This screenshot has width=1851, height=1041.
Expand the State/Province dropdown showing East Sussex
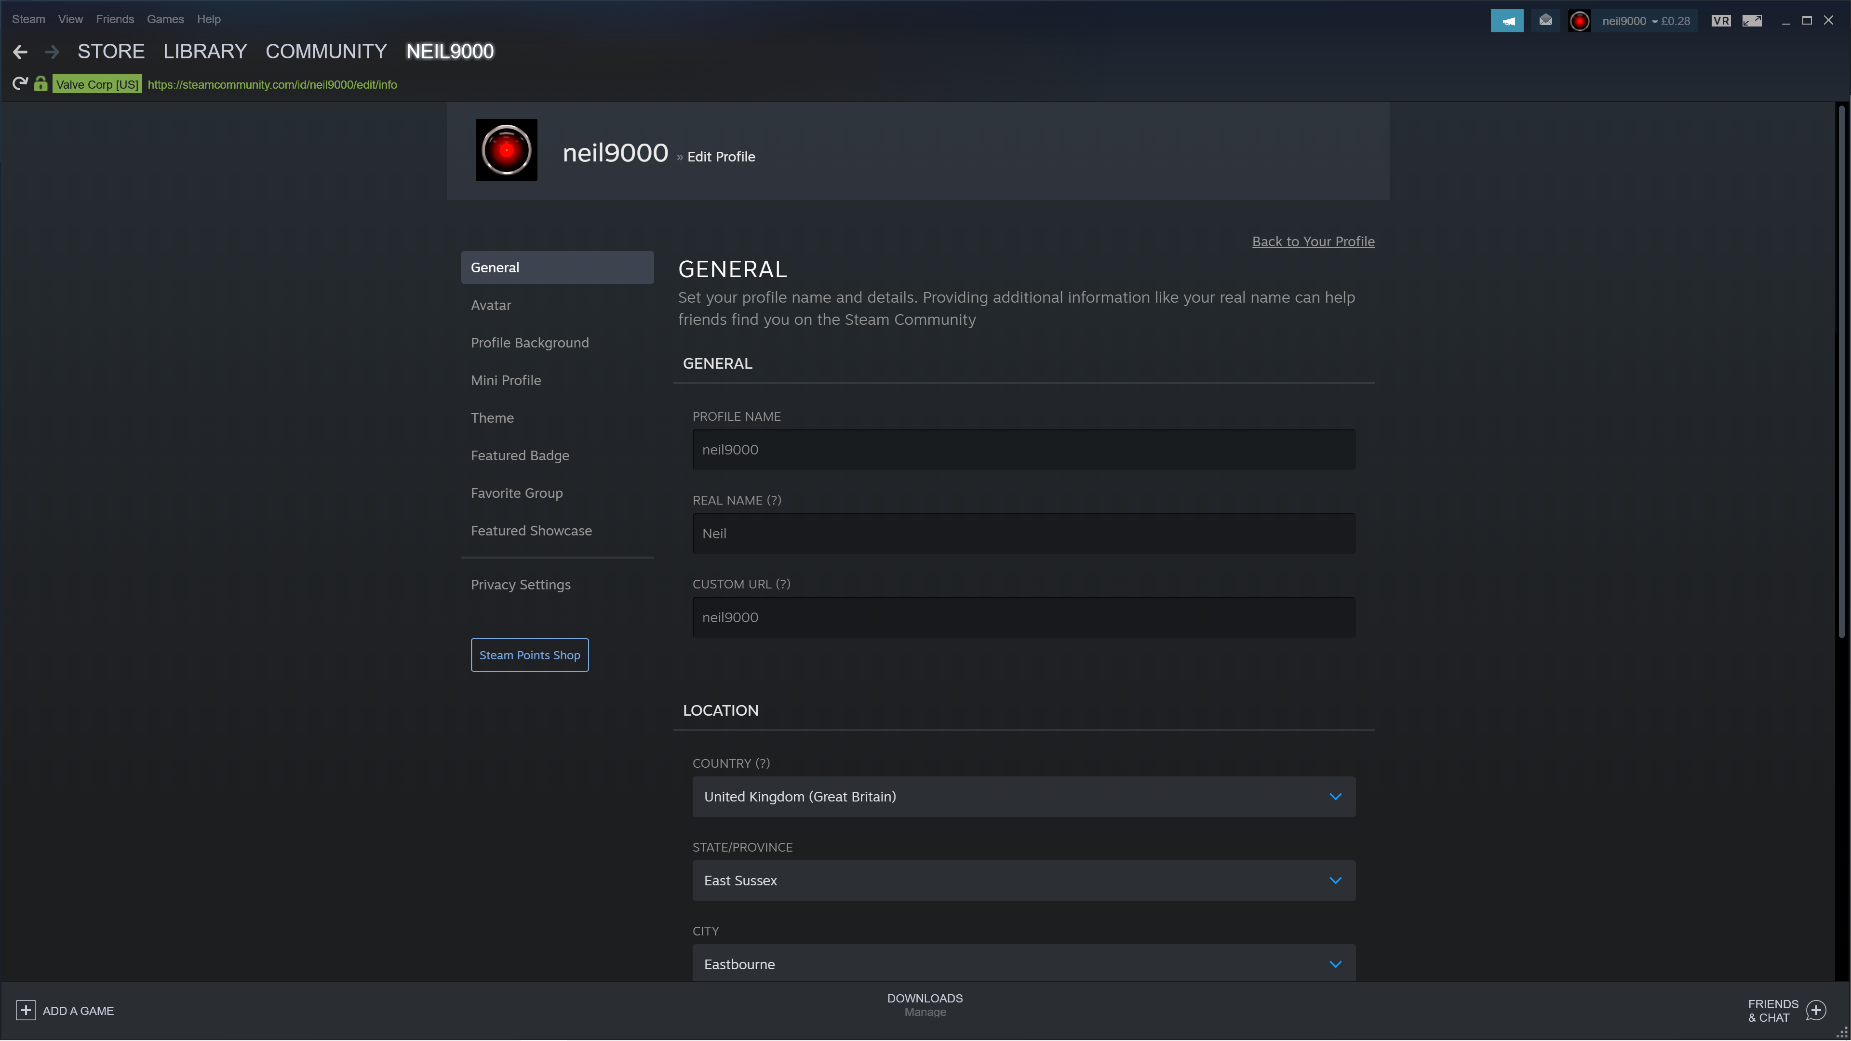tap(1024, 881)
